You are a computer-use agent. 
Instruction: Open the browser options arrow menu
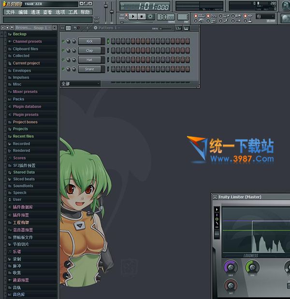coord(3,28)
